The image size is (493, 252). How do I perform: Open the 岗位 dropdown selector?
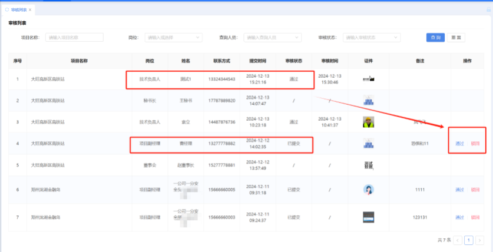[x=173, y=37]
